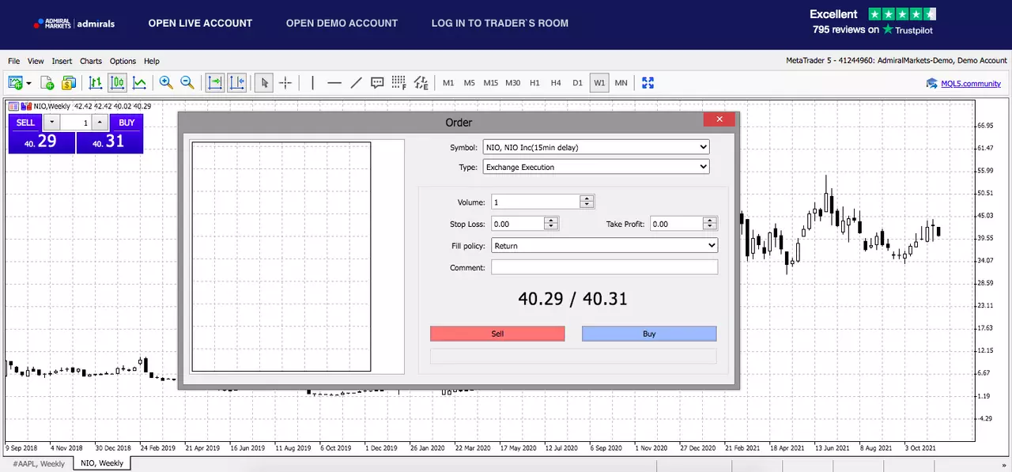Open the Fill policy dropdown
The height and width of the screenshot is (472, 1012).
(x=604, y=246)
